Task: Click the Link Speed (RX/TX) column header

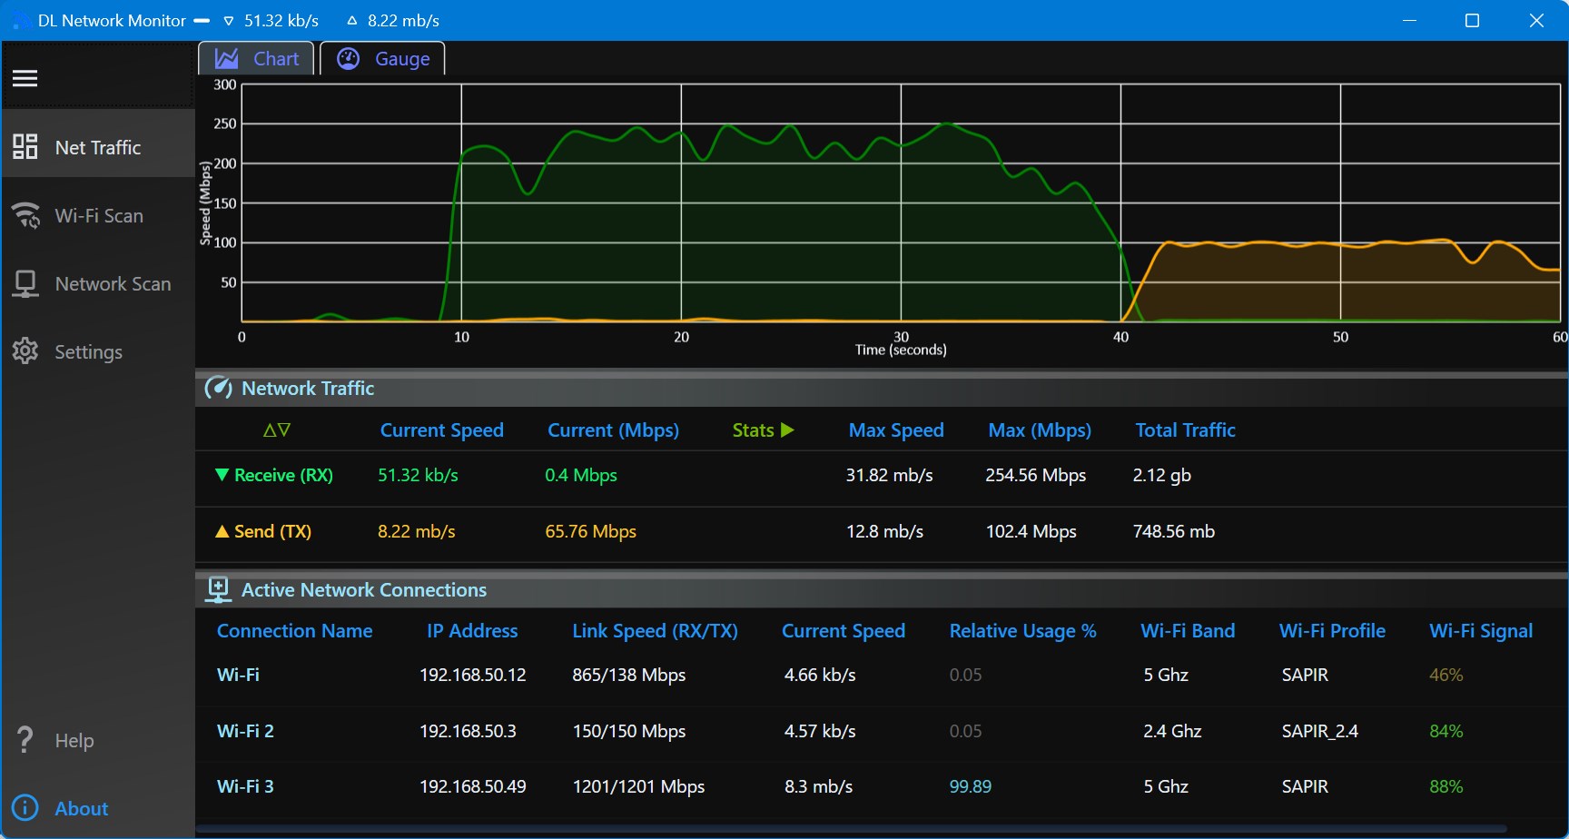Action: tap(655, 631)
